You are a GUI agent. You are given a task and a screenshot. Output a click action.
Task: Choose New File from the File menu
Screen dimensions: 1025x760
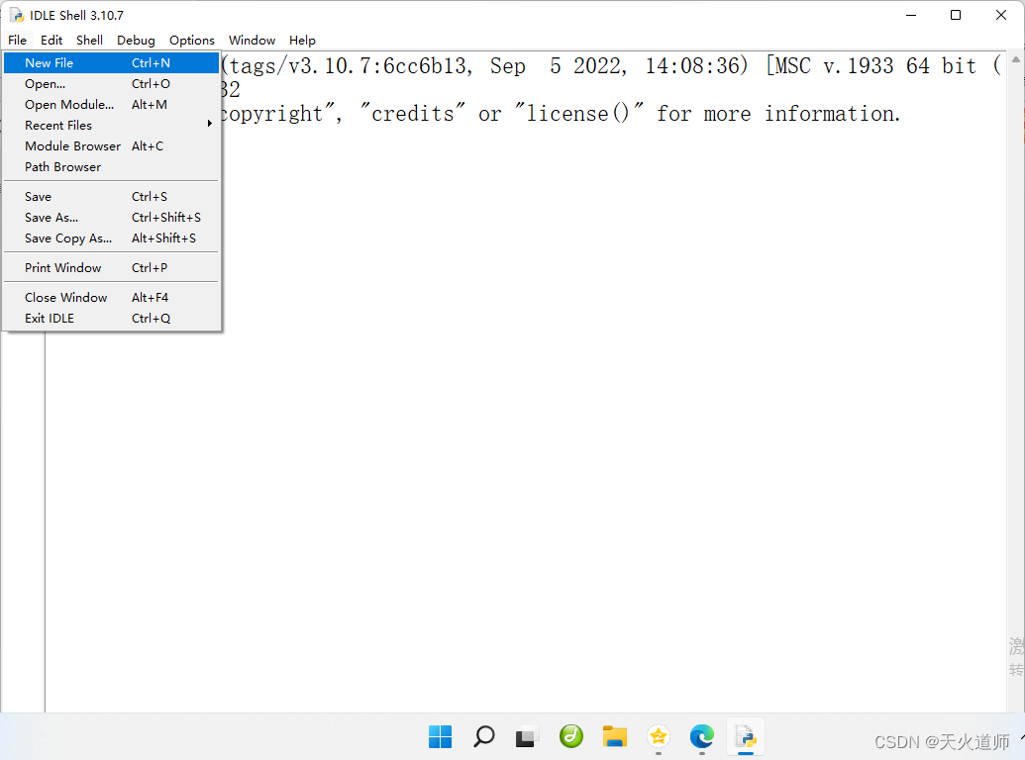[x=111, y=62]
